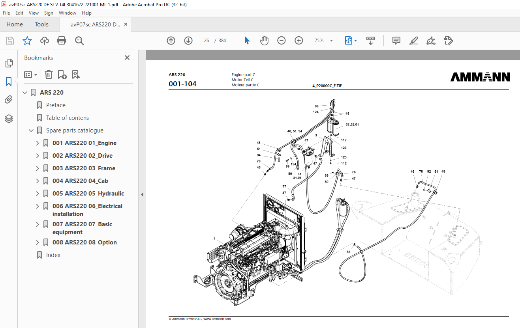Expand 007 ARS220 07_Basic equipment bookmark
Viewport: 520px width, 328px height.
pos(38,224)
